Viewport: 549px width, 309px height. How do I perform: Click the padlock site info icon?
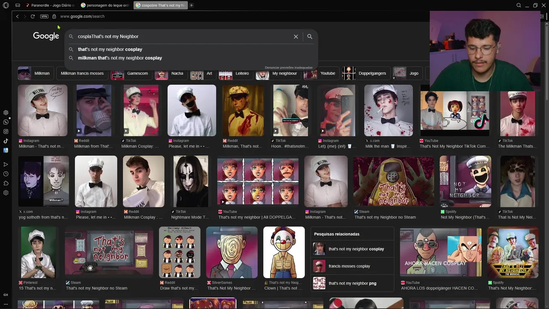(x=54, y=16)
